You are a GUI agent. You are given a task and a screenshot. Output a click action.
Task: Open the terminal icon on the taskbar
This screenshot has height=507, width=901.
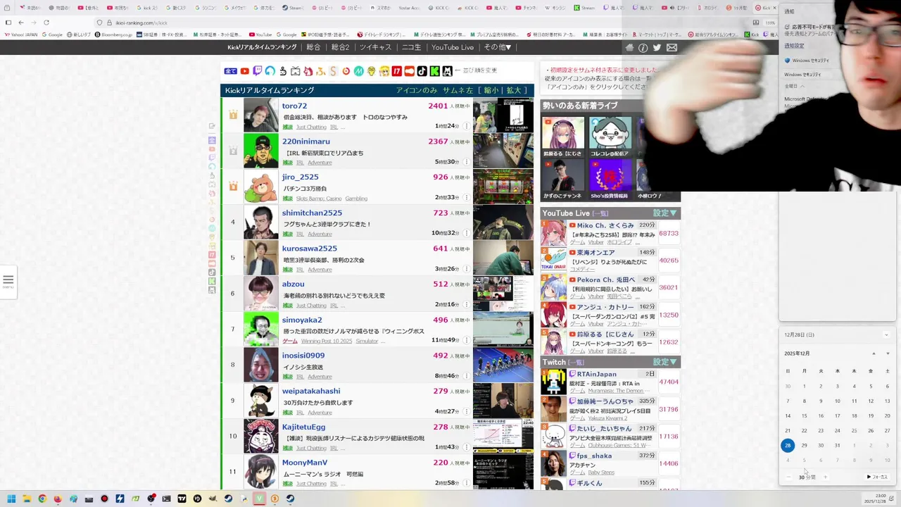click(166, 499)
